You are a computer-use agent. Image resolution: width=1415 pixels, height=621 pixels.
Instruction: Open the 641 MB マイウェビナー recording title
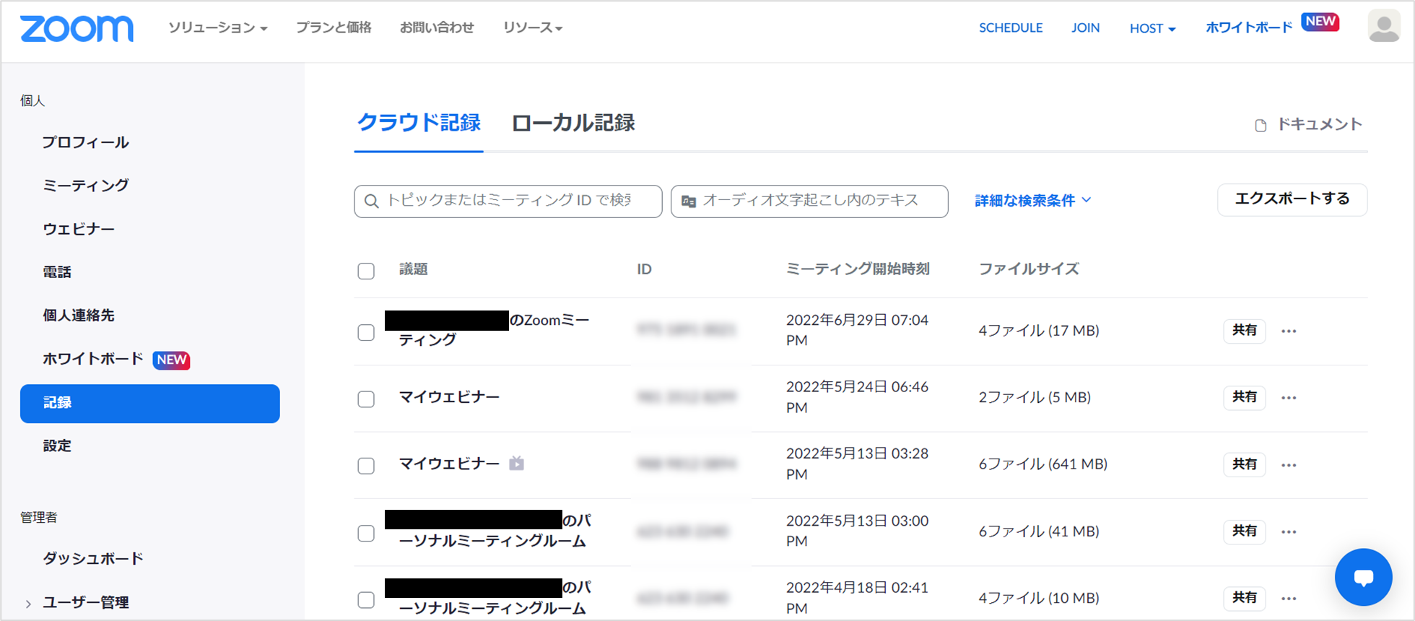(449, 464)
